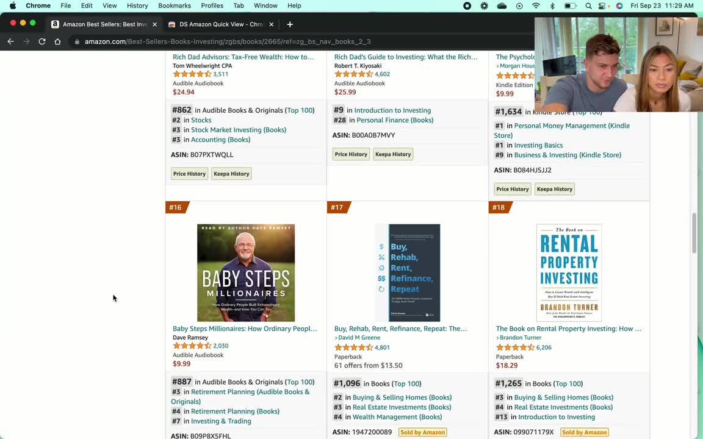Click Keepa History for ASIN B07PXTWQLL

[231, 174]
